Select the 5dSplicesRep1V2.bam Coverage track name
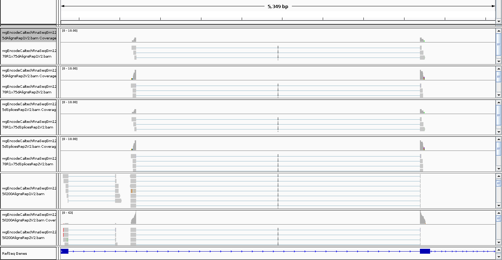The height and width of the screenshot is (260, 502). [29, 107]
